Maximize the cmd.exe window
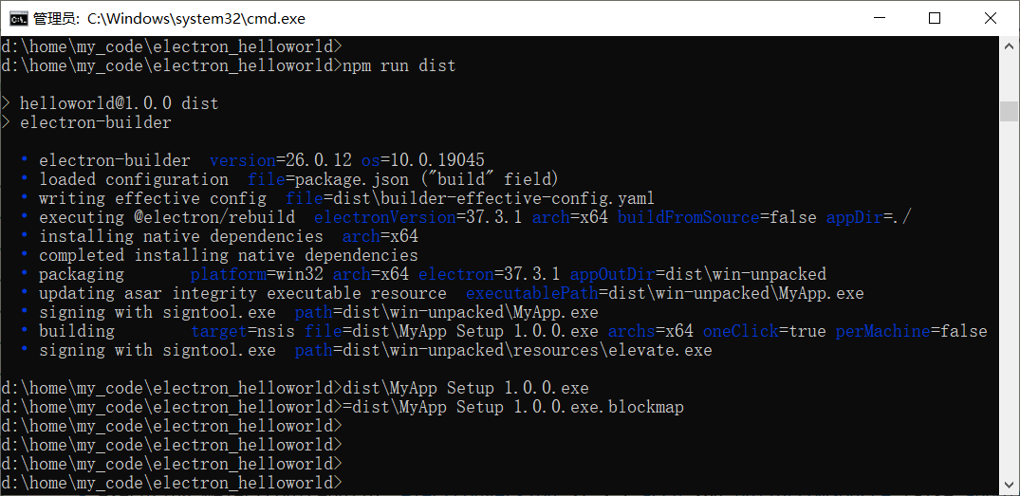Viewport: 1020px width, 496px height. [x=934, y=18]
